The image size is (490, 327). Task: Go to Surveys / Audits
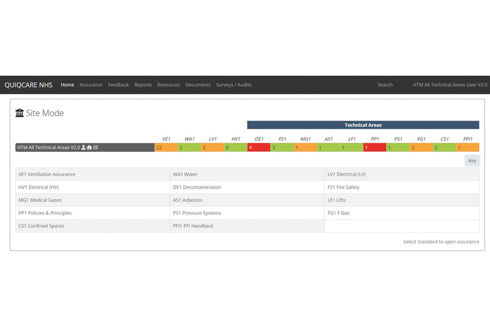click(234, 85)
